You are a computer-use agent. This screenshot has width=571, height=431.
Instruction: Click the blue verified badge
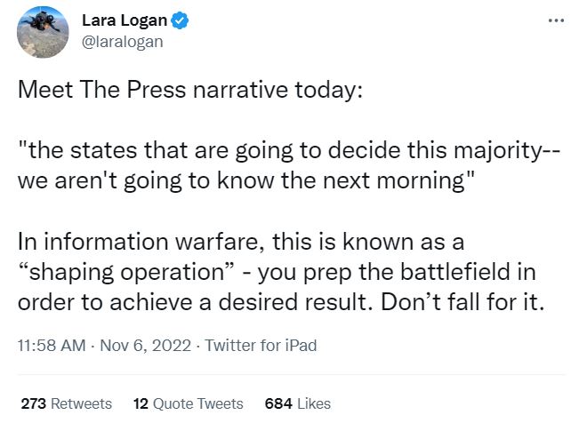[x=179, y=21]
